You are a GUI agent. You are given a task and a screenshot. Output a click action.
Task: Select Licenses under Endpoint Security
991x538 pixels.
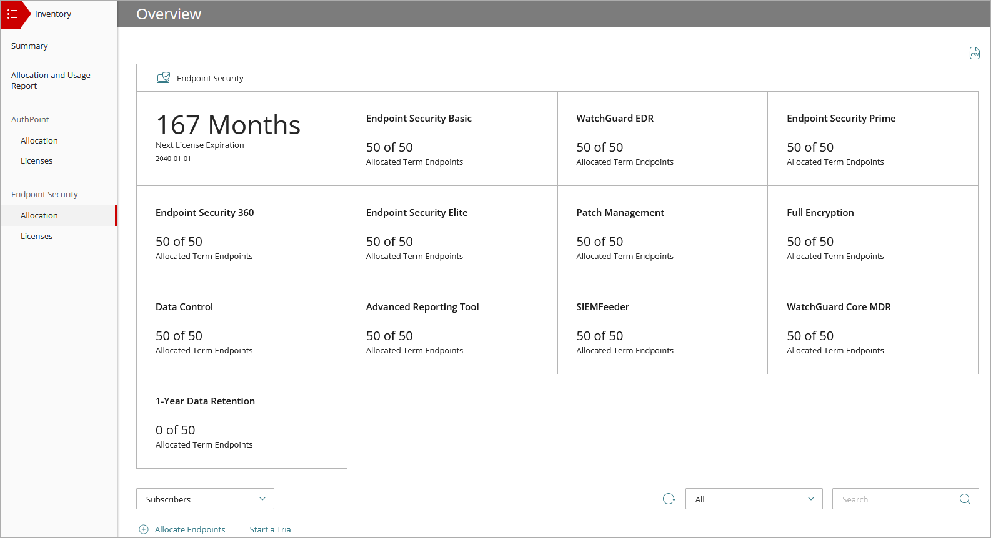click(x=37, y=237)
